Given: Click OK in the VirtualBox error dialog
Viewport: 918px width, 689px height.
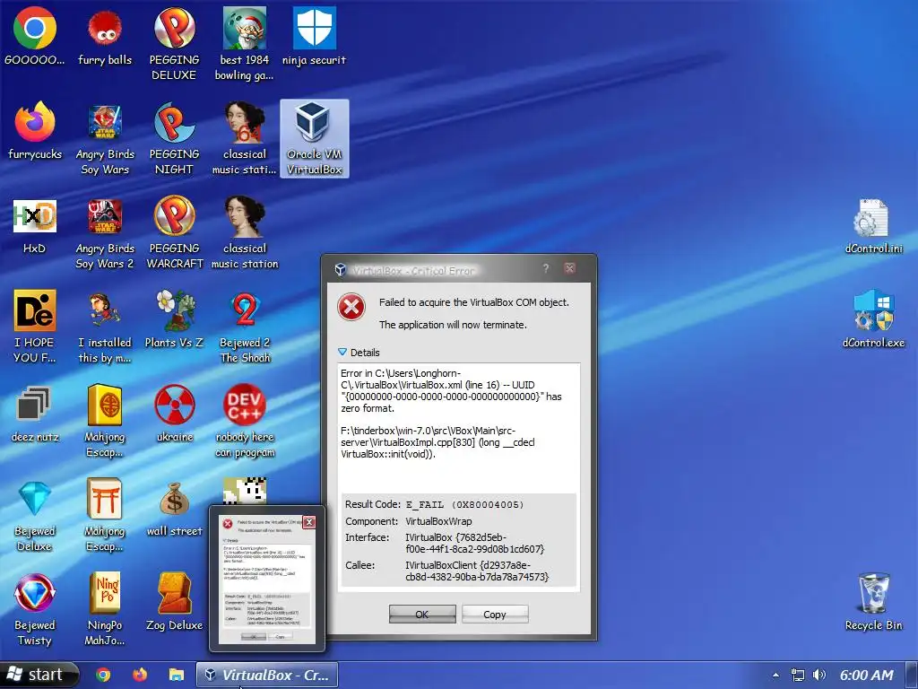Looking at the screenshot, I should click(422, 614).
